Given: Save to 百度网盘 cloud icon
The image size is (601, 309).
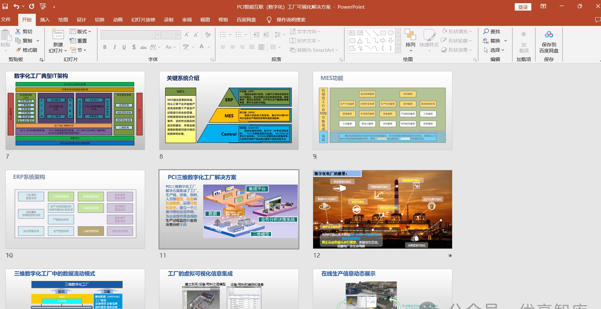Looking at the screenshot, I should [x=549, y=35].
